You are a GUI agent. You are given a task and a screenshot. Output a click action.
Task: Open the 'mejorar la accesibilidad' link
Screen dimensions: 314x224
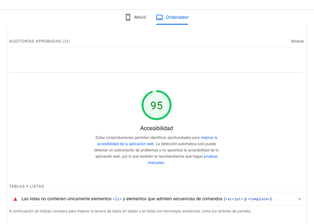coord(209,138)
